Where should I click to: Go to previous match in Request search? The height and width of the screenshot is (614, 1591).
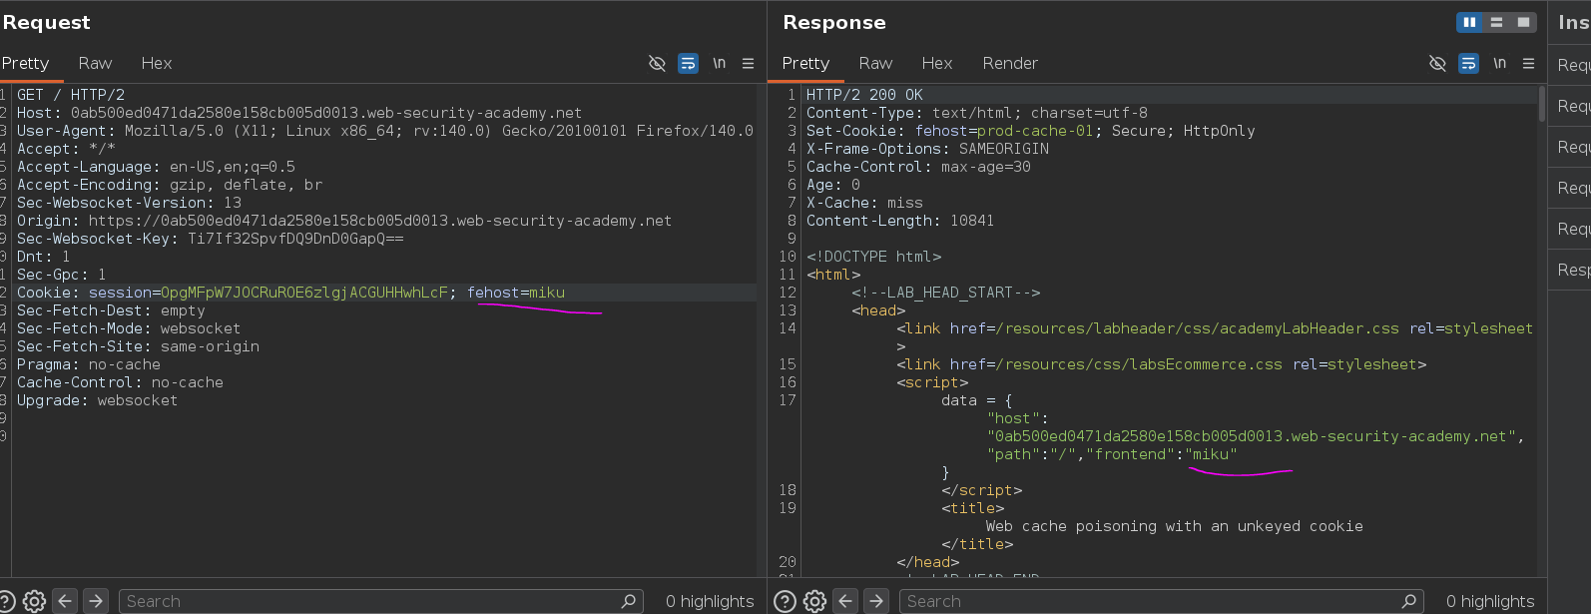click(65, 601)
